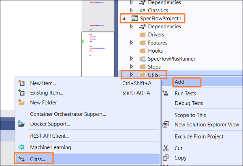Select the Hooks folder
This screenshot has width=243, height=166.
pos(155,51)
